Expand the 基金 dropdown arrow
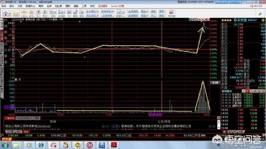 (147, 11)
